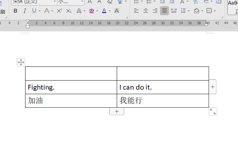Open the font size combo box
This screenshot has width=238, height=145.
coord(71,2)
